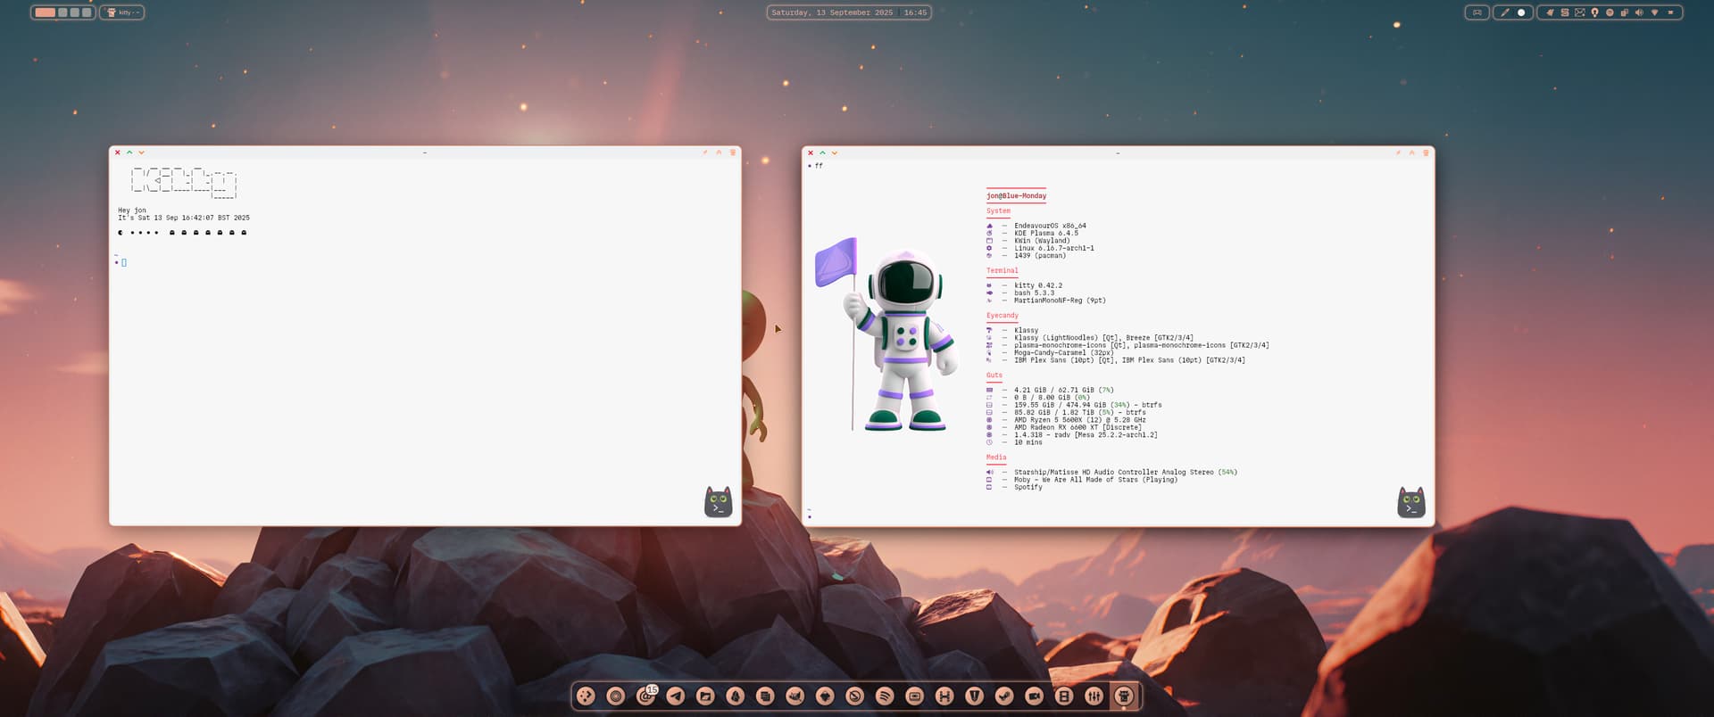
Task: Click the volume speaker icon in system tray
Action: tap(1639, 12)
